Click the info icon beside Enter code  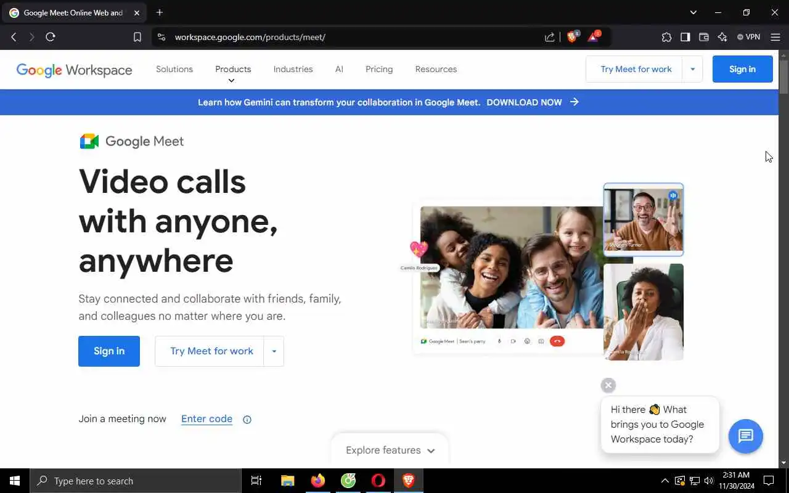click(x=247, y=420)
